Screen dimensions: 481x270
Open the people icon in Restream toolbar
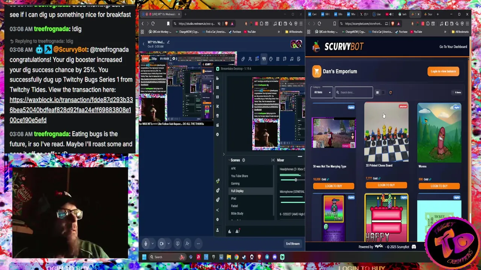250,59
